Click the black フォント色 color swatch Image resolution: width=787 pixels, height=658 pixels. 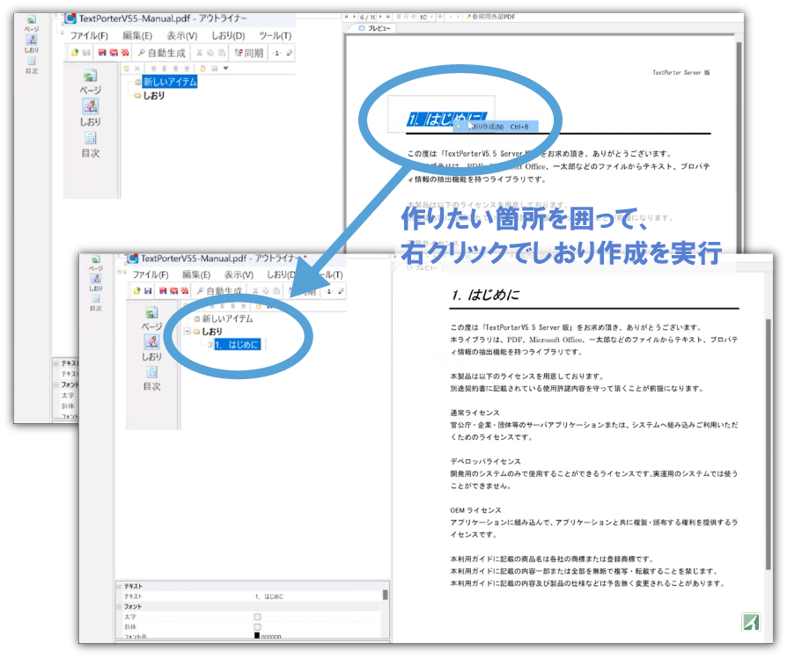(x=258, y=636)
